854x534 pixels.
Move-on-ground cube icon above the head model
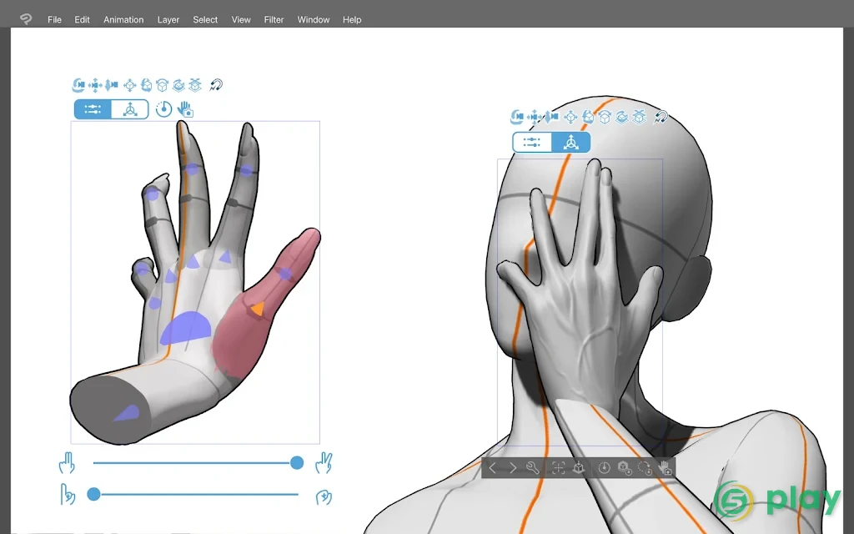click(x=639, y=117)
